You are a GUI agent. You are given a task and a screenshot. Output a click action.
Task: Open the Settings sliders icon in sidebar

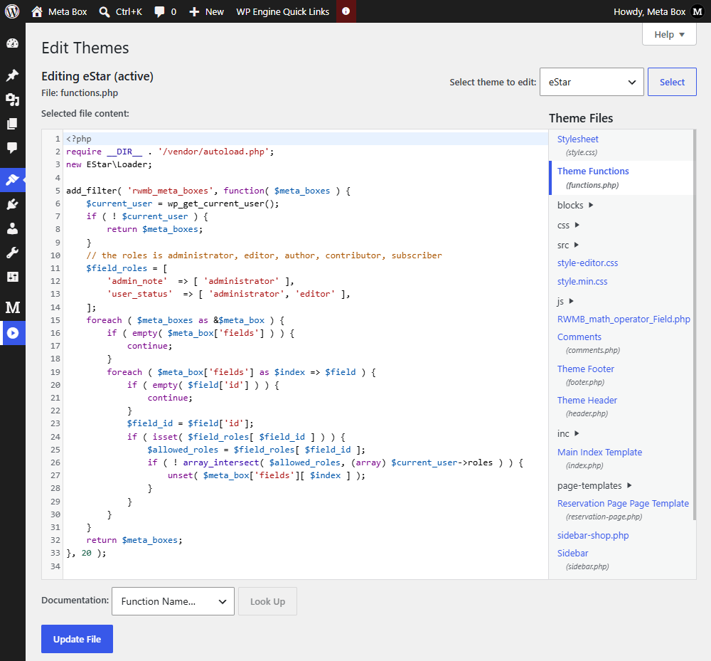12,277
